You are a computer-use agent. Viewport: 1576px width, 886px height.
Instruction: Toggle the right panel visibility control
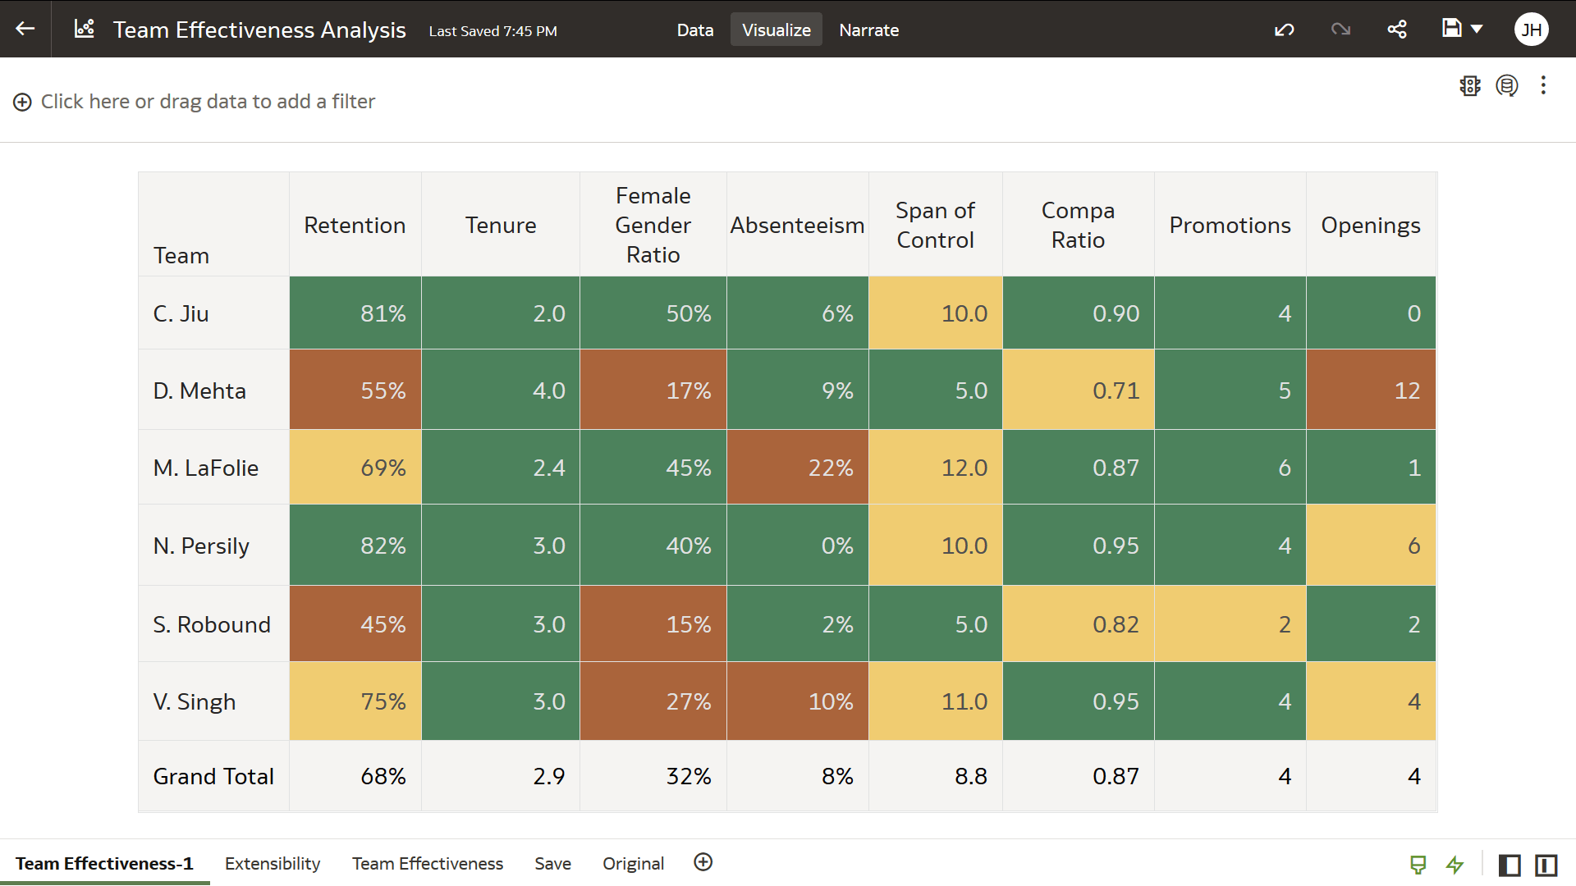point(1546,865)
